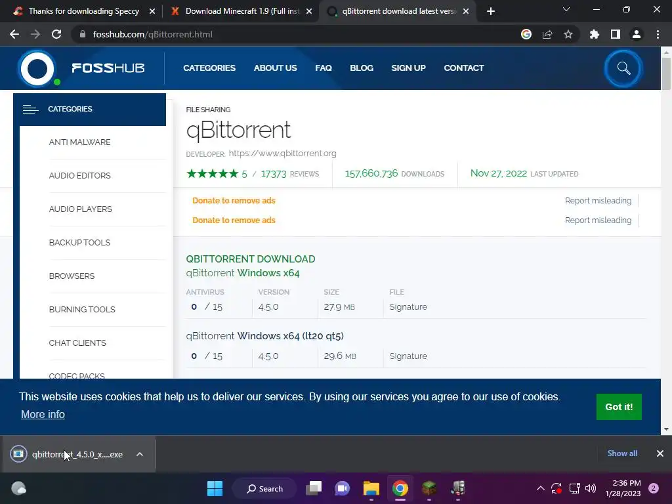Expand the qbittorrent download item options chevron
The height and width of the screenshot is (504, 672).
(140, 454)
